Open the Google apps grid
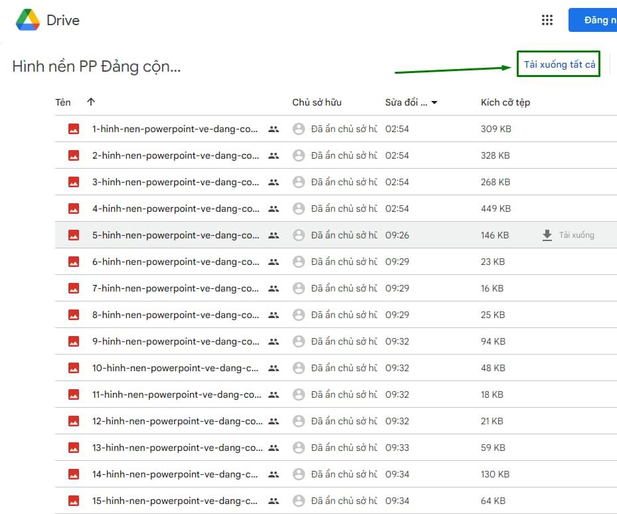The width and height of the screenshot is (617, 514). coord(547,20)
